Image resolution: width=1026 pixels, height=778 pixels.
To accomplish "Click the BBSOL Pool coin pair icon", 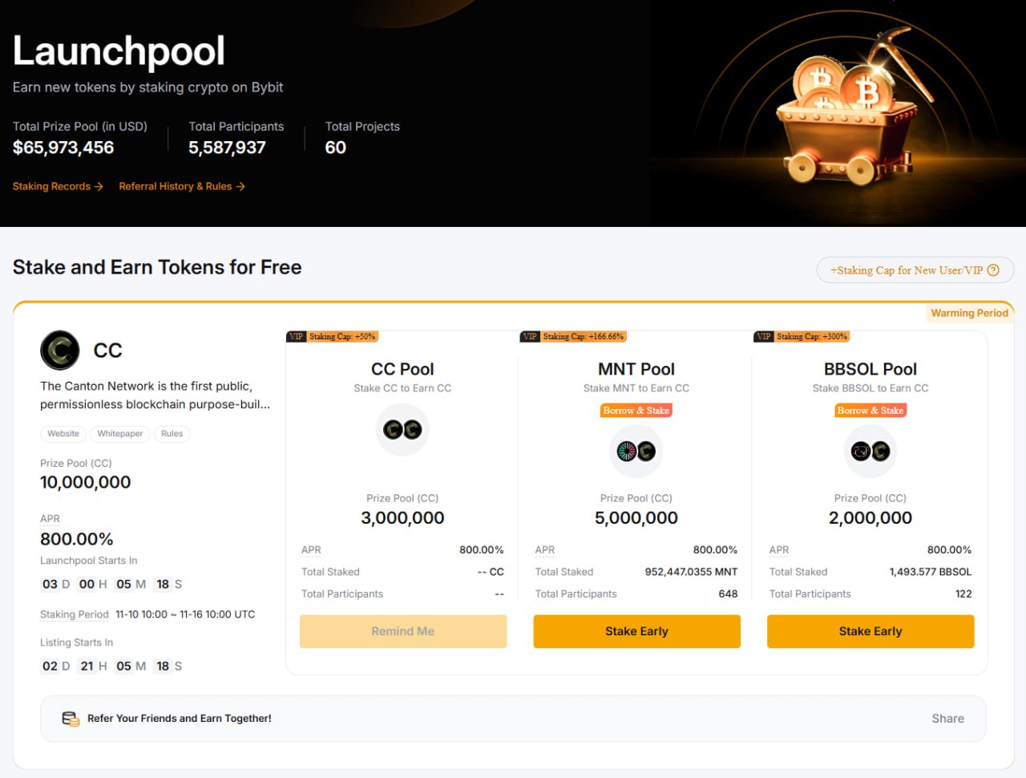I will pos(870,452).
